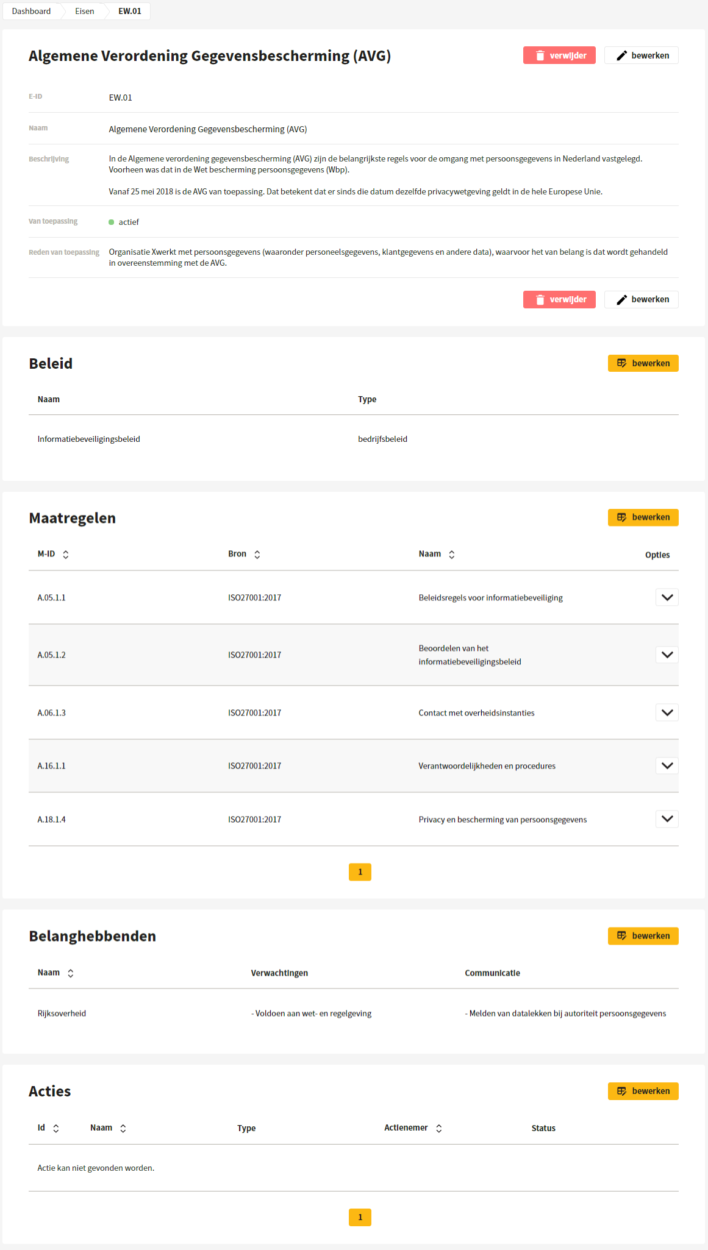Sort Acties table by Id
The height and width of the screenshot is (1250, 708).
click(x=55, y=1128)
